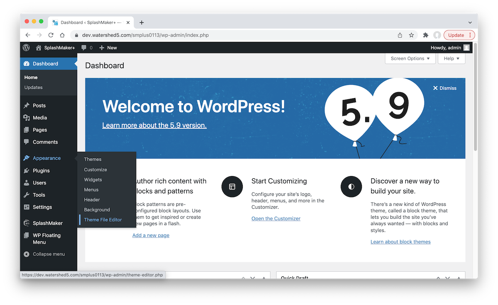The height and width of the screenshot is (305, 498).
Task: Select Home under Dashboard menu
Action: pyautogui.click(x=31, y=78)
